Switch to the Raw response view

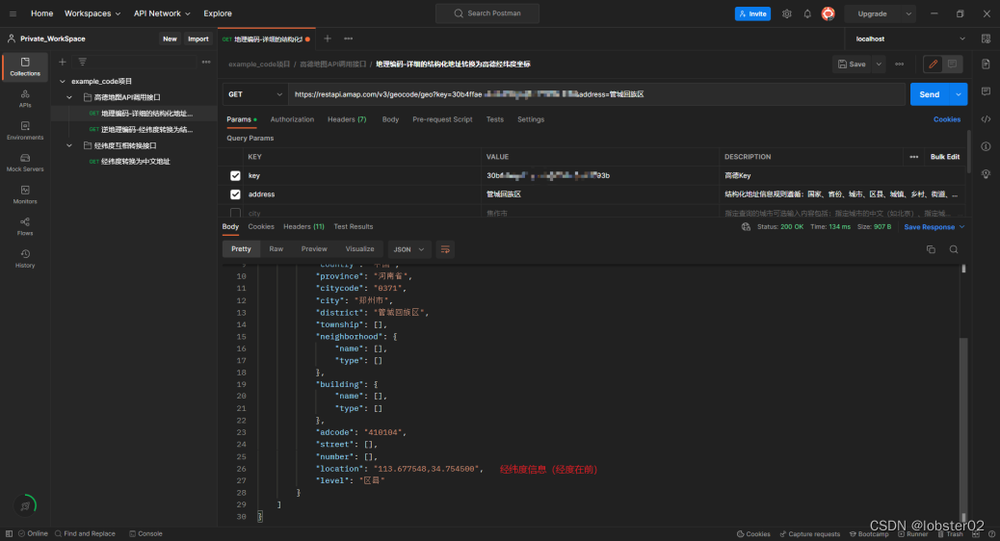(276, 249)
